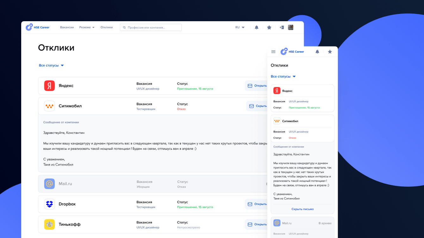
Task: Click the Яндекс logo in the desktop list
Action: tap(49, 86)
